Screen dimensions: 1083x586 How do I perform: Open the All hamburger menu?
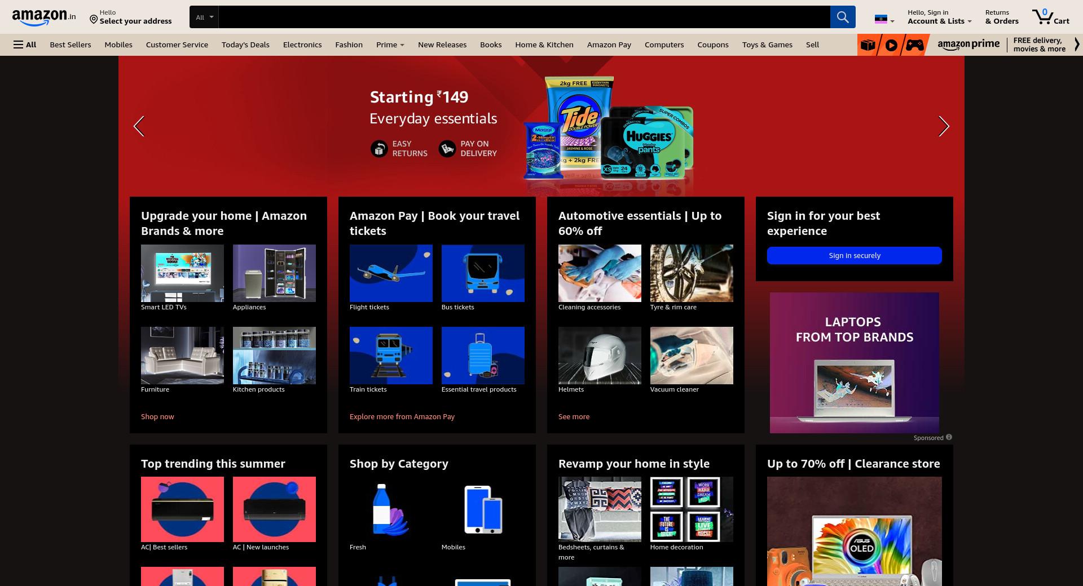click(25, 45)
